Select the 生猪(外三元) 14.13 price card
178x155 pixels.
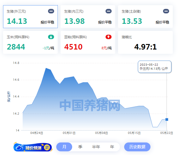coord(30,17)
